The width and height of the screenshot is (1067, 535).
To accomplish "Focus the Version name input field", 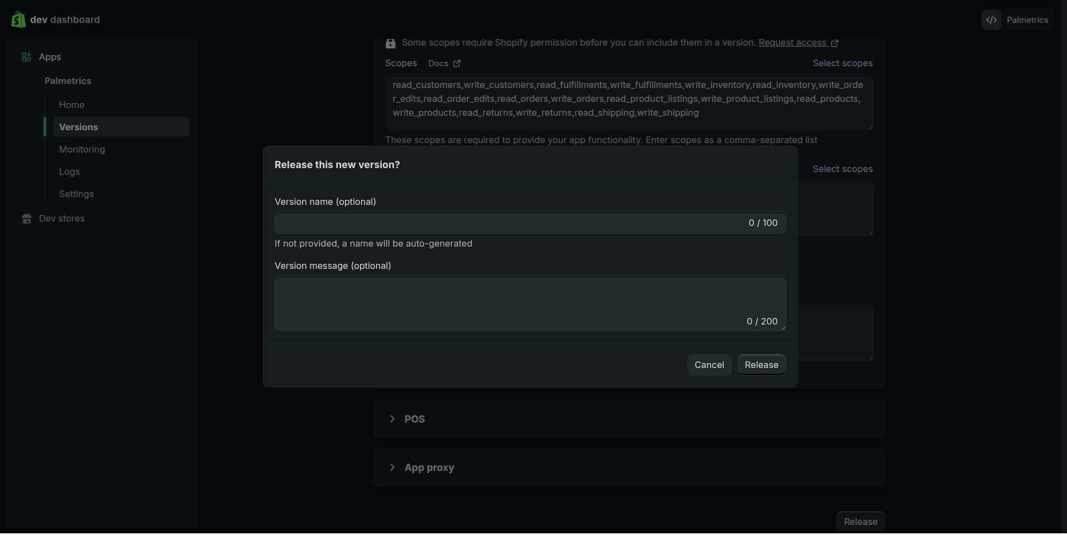I will pos(507,223).
